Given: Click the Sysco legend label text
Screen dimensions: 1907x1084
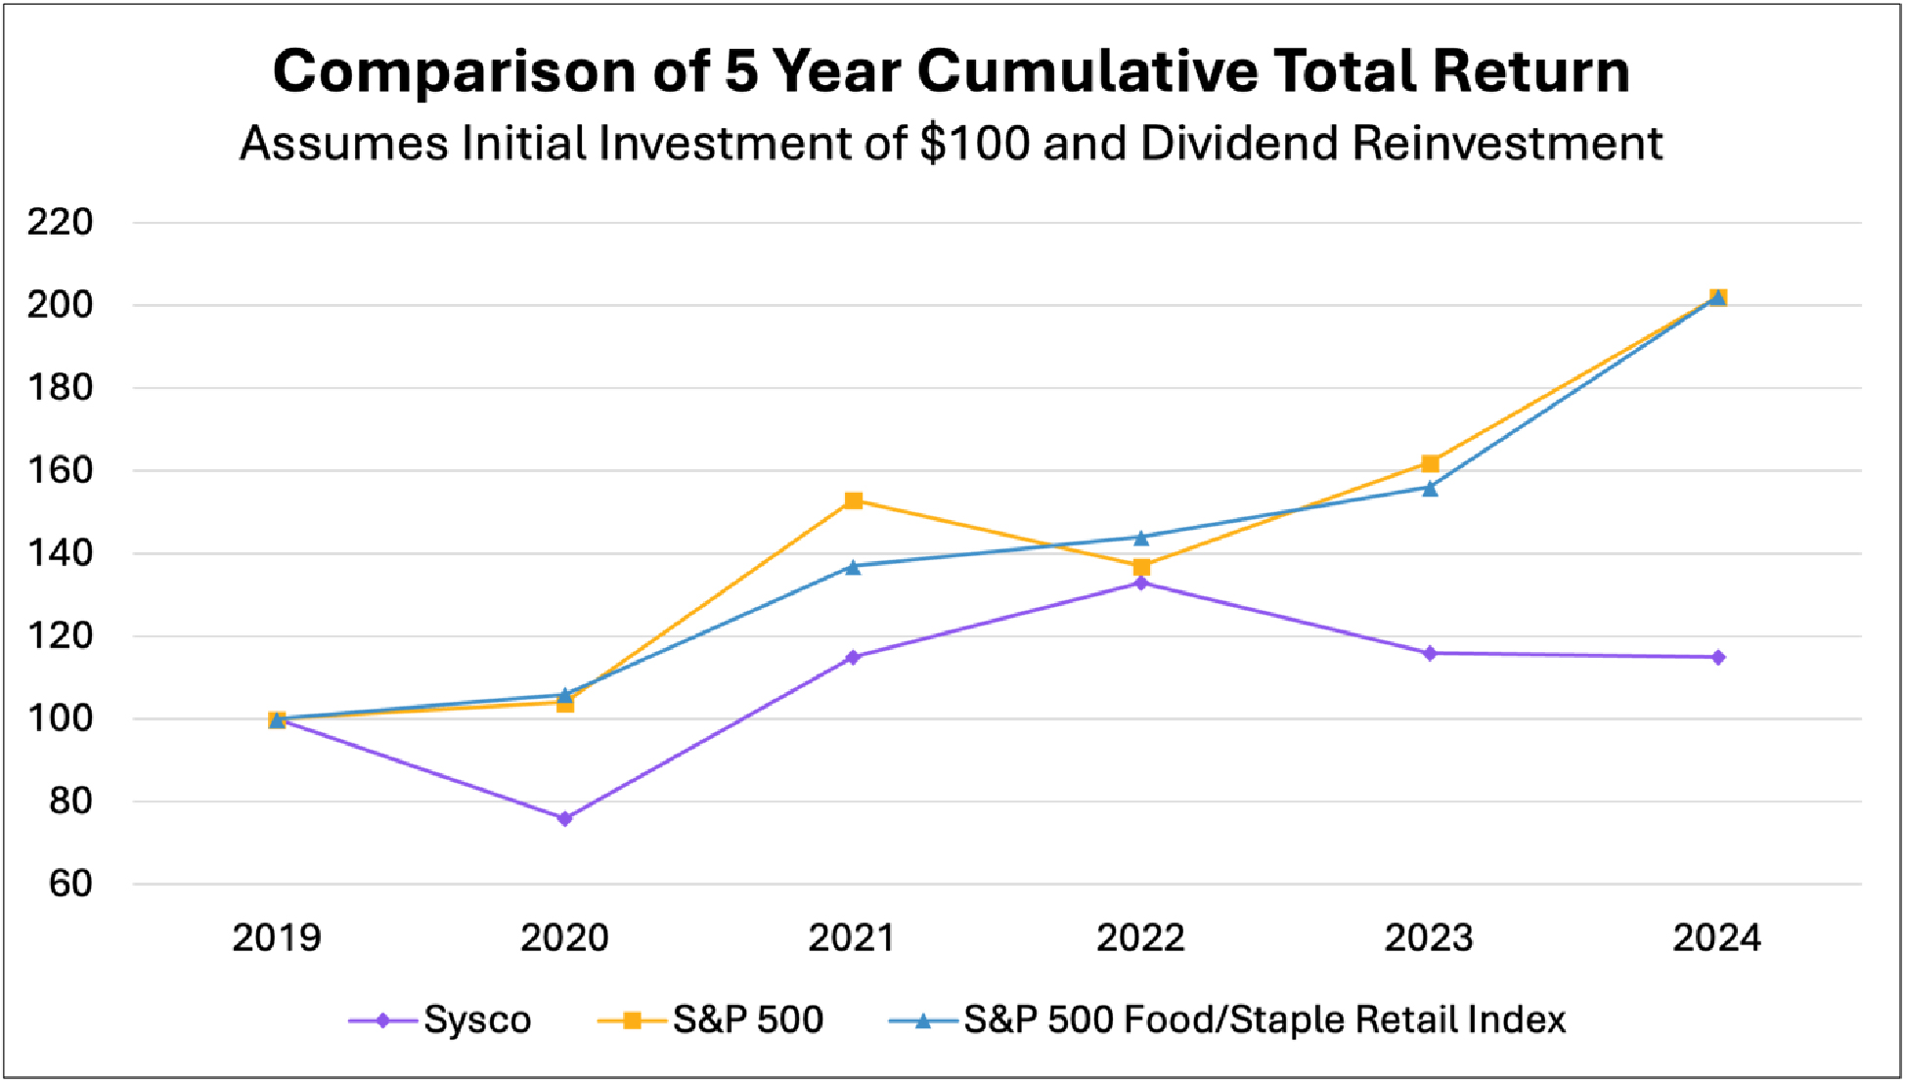Looking at the screenshot, I should (477, 1020).
